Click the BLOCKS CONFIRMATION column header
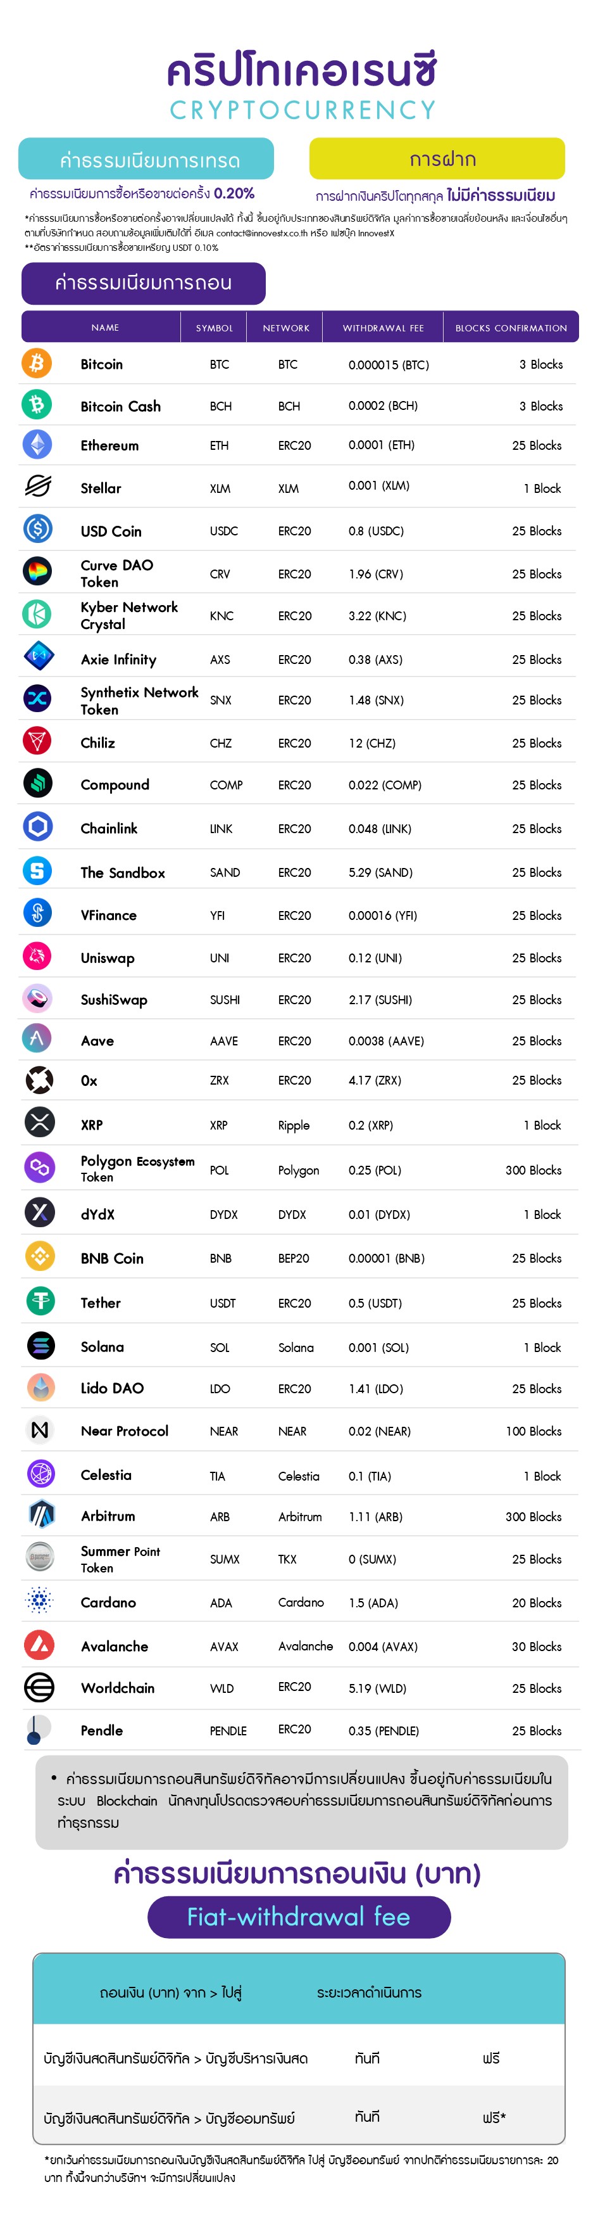605x2220 pixels. 510,328
